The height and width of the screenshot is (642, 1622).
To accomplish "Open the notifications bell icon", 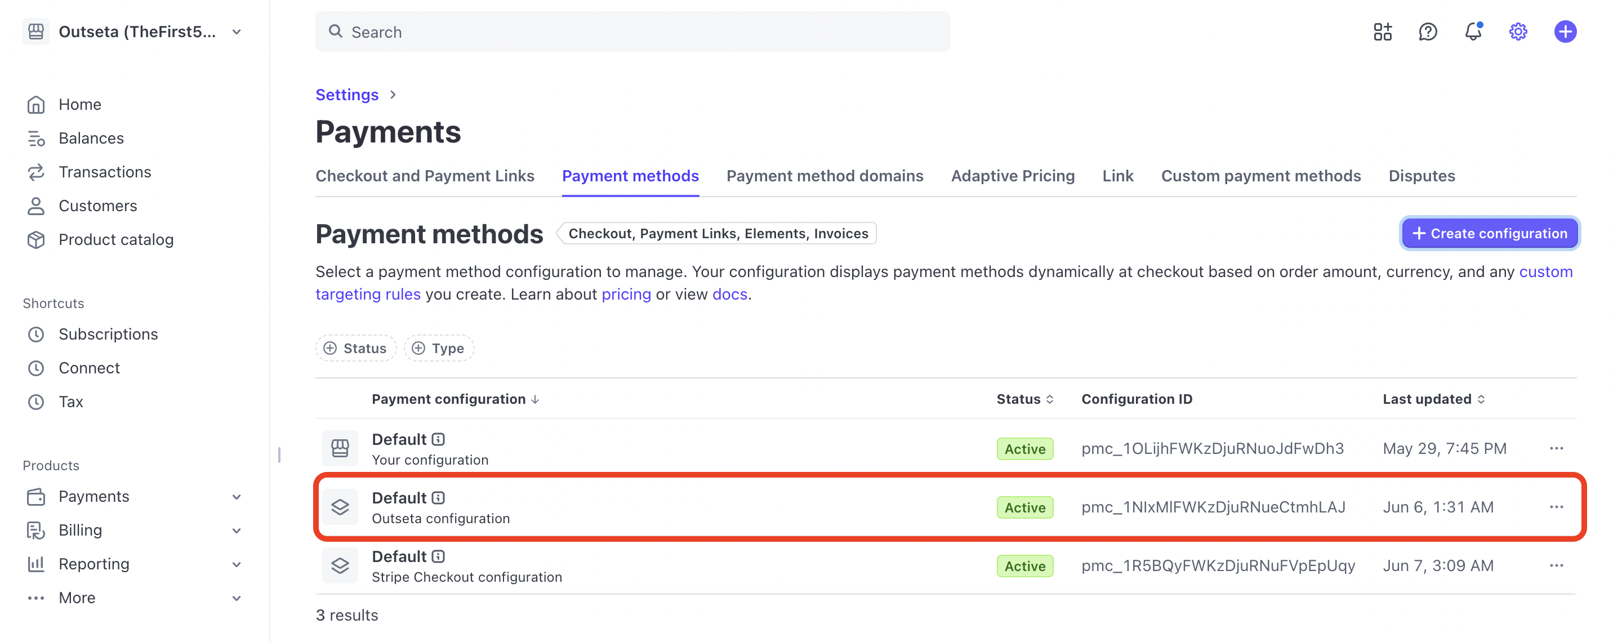I will click(1472, 32).
